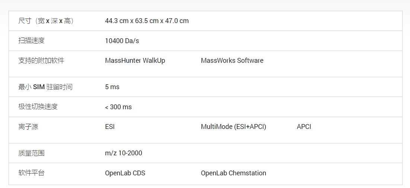The width and height of the screenshot is (410, 188).
Task: Click the 支持的附加软件 row label
Action: pyautogui.click(x=41, y=61)
